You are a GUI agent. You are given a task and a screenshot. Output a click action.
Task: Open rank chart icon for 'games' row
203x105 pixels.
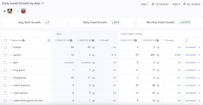pyautogui.click(x=93, y=55)
